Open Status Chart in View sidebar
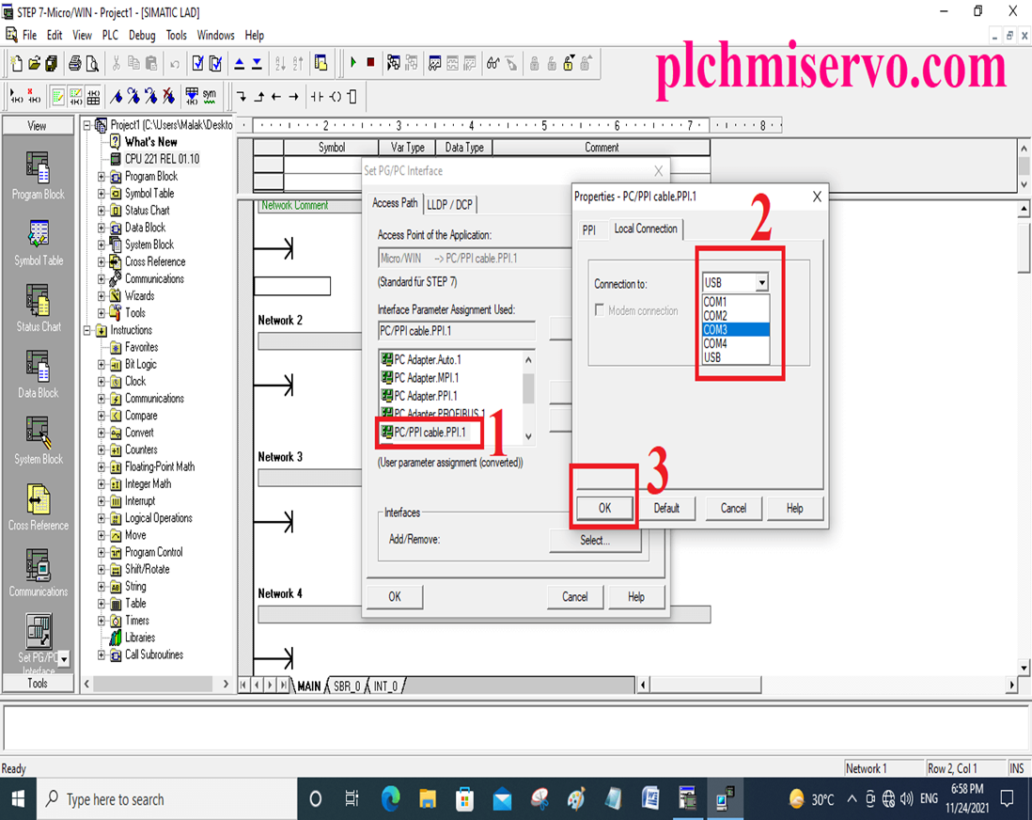 39,308
